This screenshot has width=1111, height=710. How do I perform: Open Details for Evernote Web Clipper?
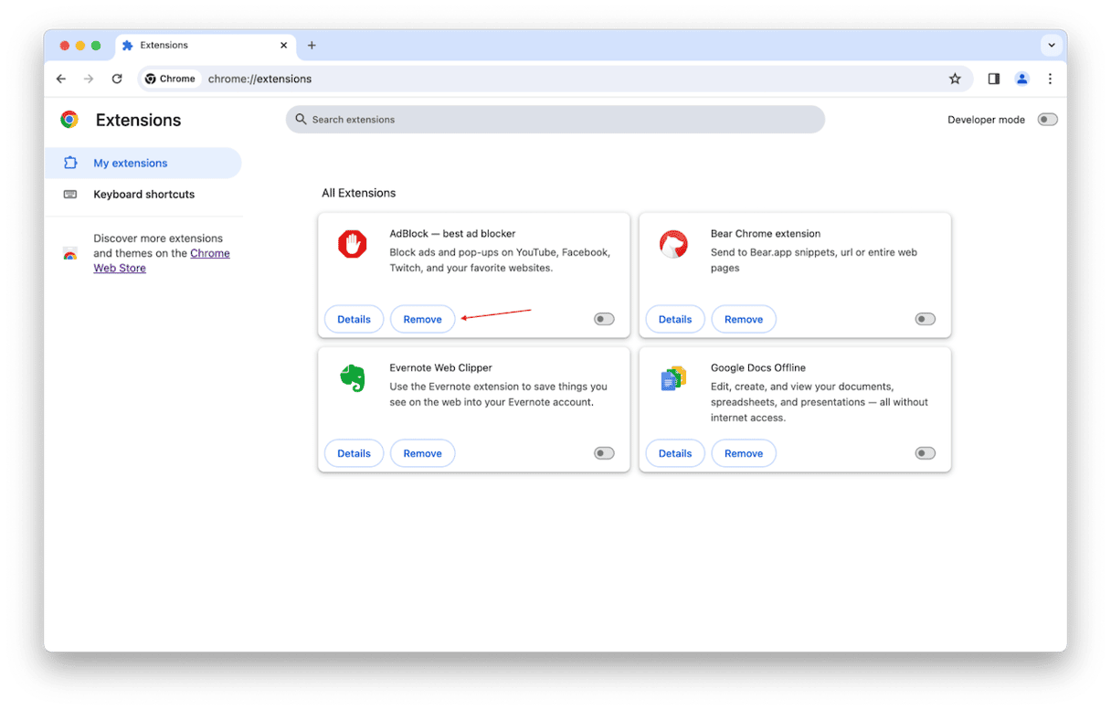point(354,453)
